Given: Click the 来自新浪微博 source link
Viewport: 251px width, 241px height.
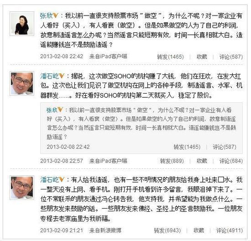Looking at the screenshot, I should pyautogui.click(x=105, y=231).
